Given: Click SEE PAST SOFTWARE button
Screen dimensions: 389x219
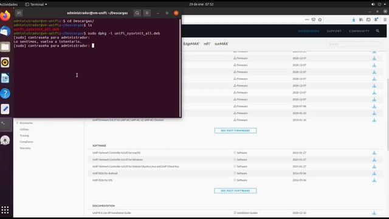Looking at the screenshot, I should [x=235, y=190].
